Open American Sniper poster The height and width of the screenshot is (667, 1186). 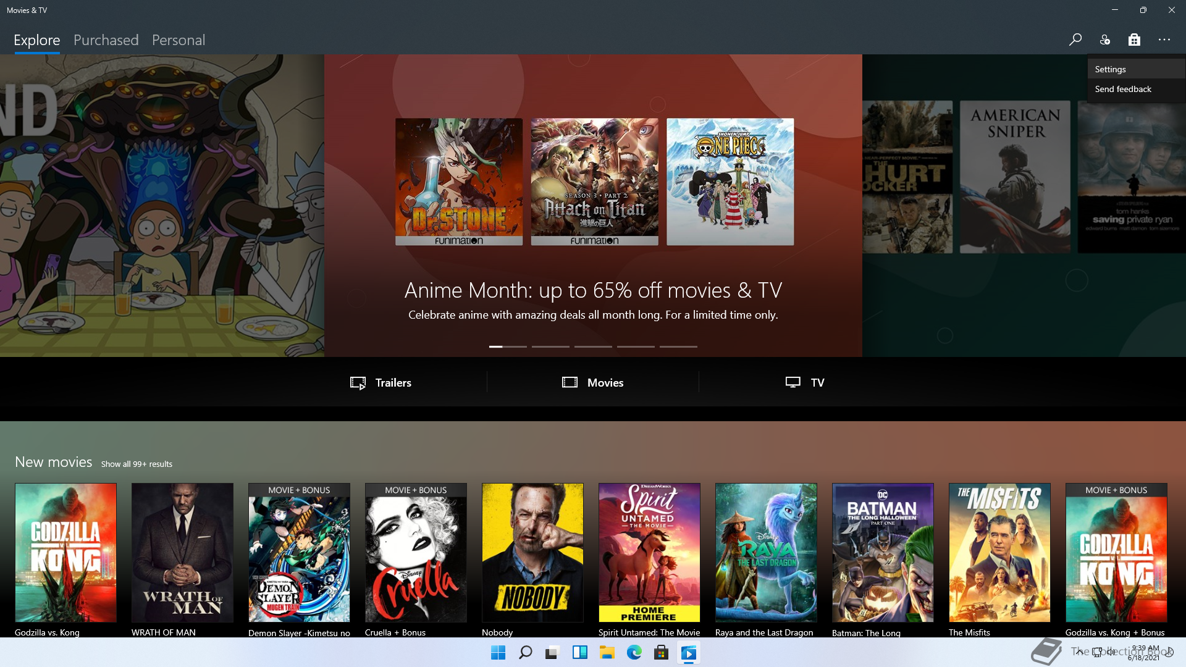pyautogui.click(x=1015, y=177)
